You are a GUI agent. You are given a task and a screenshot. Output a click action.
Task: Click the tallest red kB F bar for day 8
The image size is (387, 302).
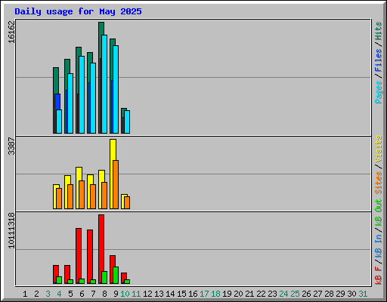(101, 243)
